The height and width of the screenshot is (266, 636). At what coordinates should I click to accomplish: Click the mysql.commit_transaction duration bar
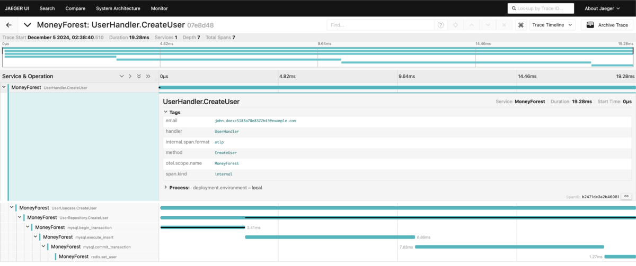pyautogui.click(x=509, y=246)
